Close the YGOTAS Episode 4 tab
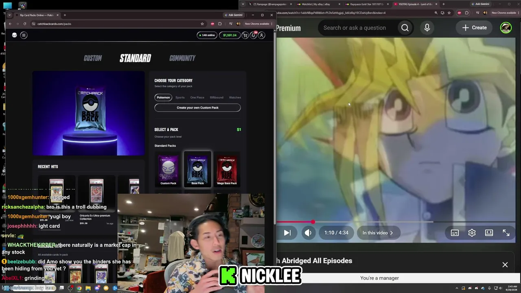This screenshot has width=521, height=293. (x=436, y=4)
